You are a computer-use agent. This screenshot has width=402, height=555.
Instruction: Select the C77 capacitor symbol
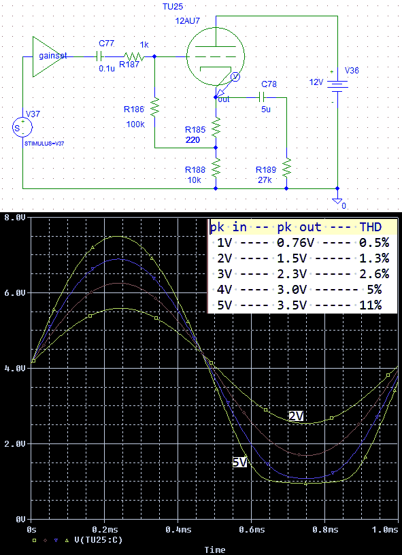pyautogui.click(x=99, y=56)
